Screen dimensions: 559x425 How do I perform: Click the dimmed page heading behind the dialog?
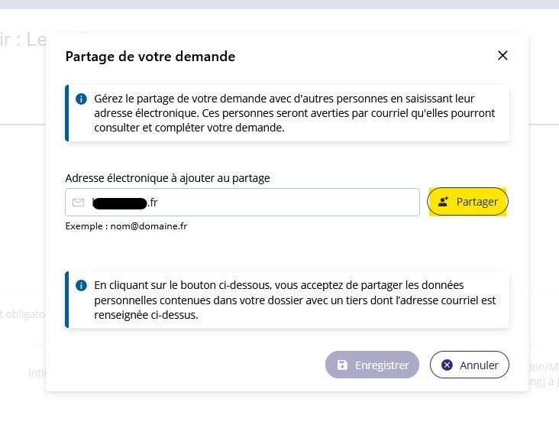pos(23,39)
